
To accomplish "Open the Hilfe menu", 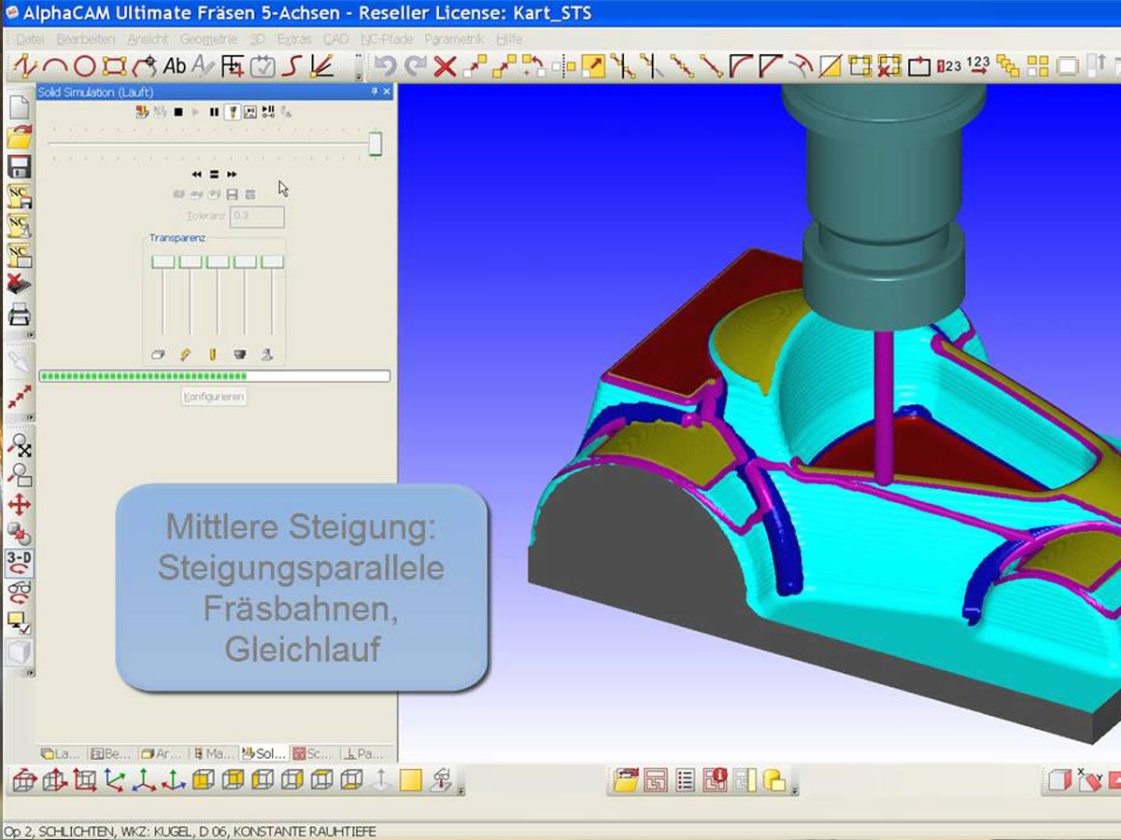I will click(x=509, y=39).
